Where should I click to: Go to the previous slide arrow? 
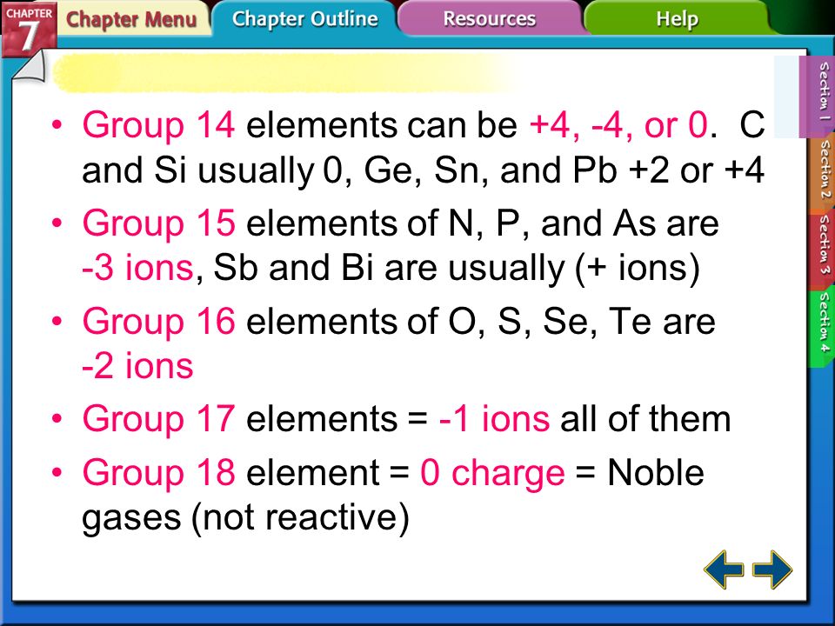tap(724, 569)
